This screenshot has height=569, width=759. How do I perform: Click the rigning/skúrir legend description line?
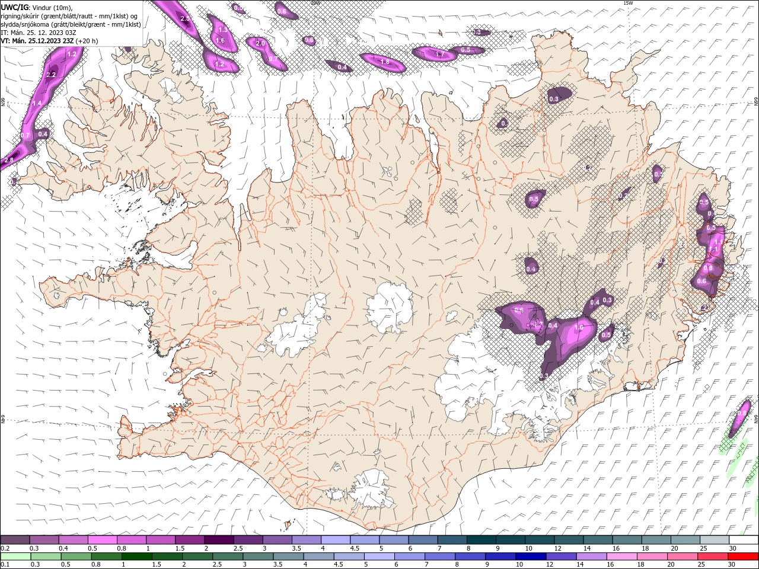tap(70, 16)
